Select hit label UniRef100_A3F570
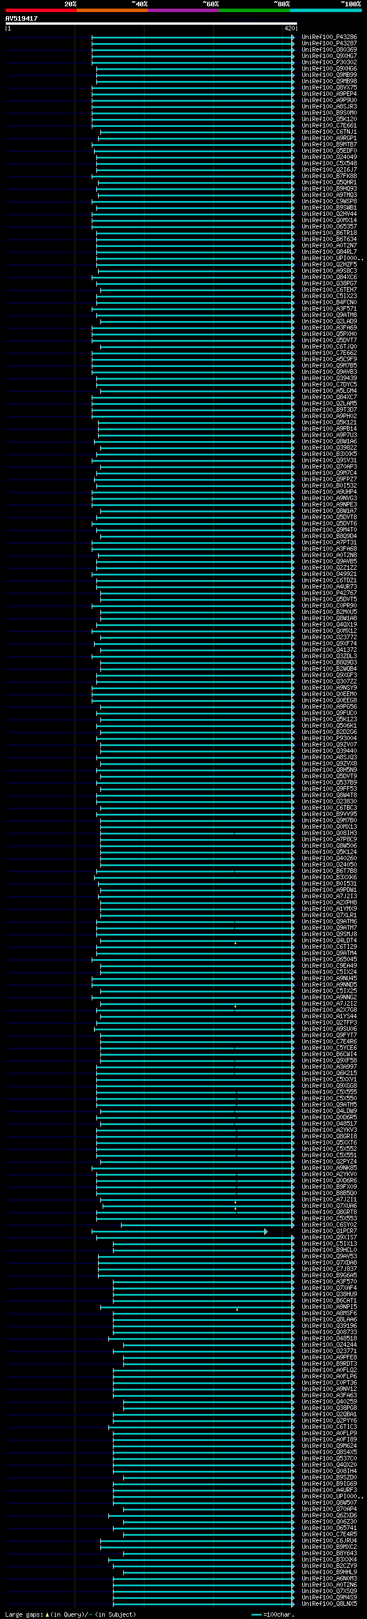The width and height of the screenshot is (367, 1619). tap(329, 1281)
